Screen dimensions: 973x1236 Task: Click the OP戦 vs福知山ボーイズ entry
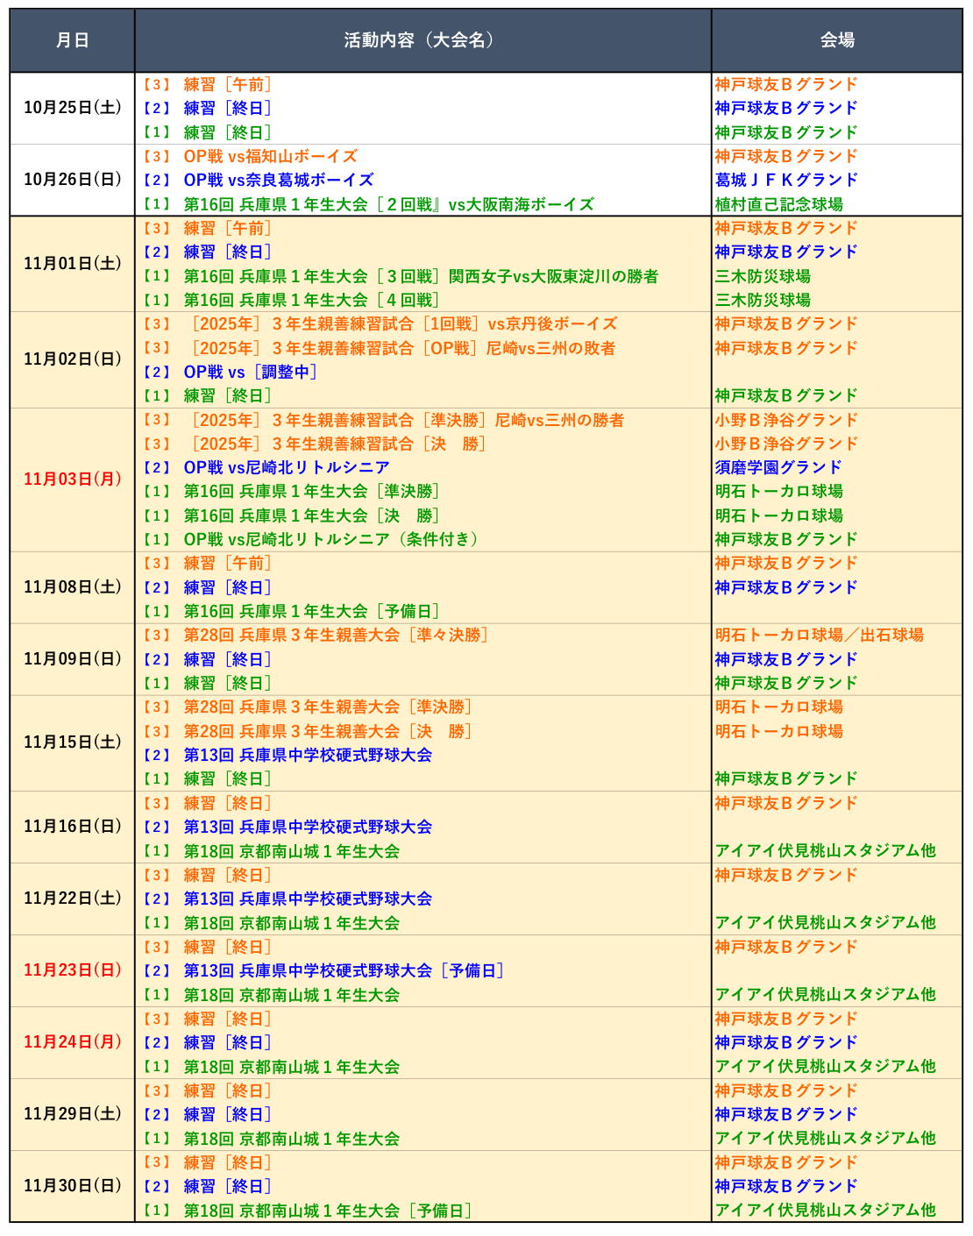click(270, 156)
